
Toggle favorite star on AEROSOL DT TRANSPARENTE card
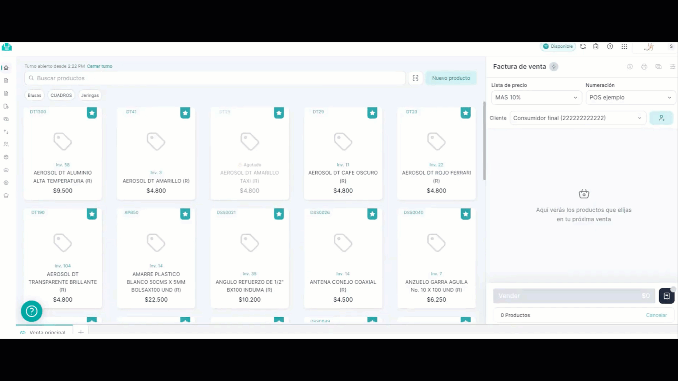pyautogui.click(x=92, y=214)
